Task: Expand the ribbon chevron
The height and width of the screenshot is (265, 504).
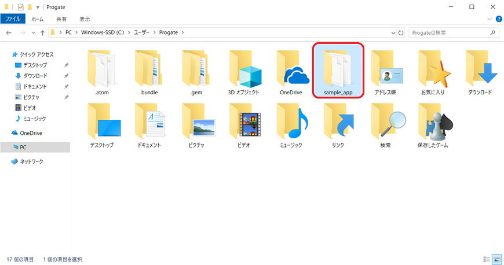Action: click(490, 19)
